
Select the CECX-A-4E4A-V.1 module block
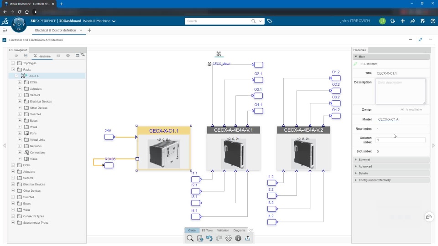[234, 149]
